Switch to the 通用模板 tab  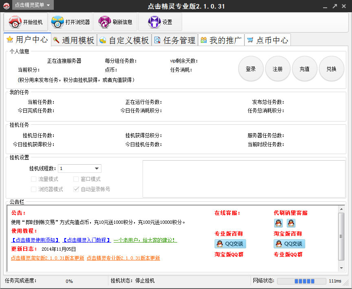pyautogui.click(x=73, y=40)
